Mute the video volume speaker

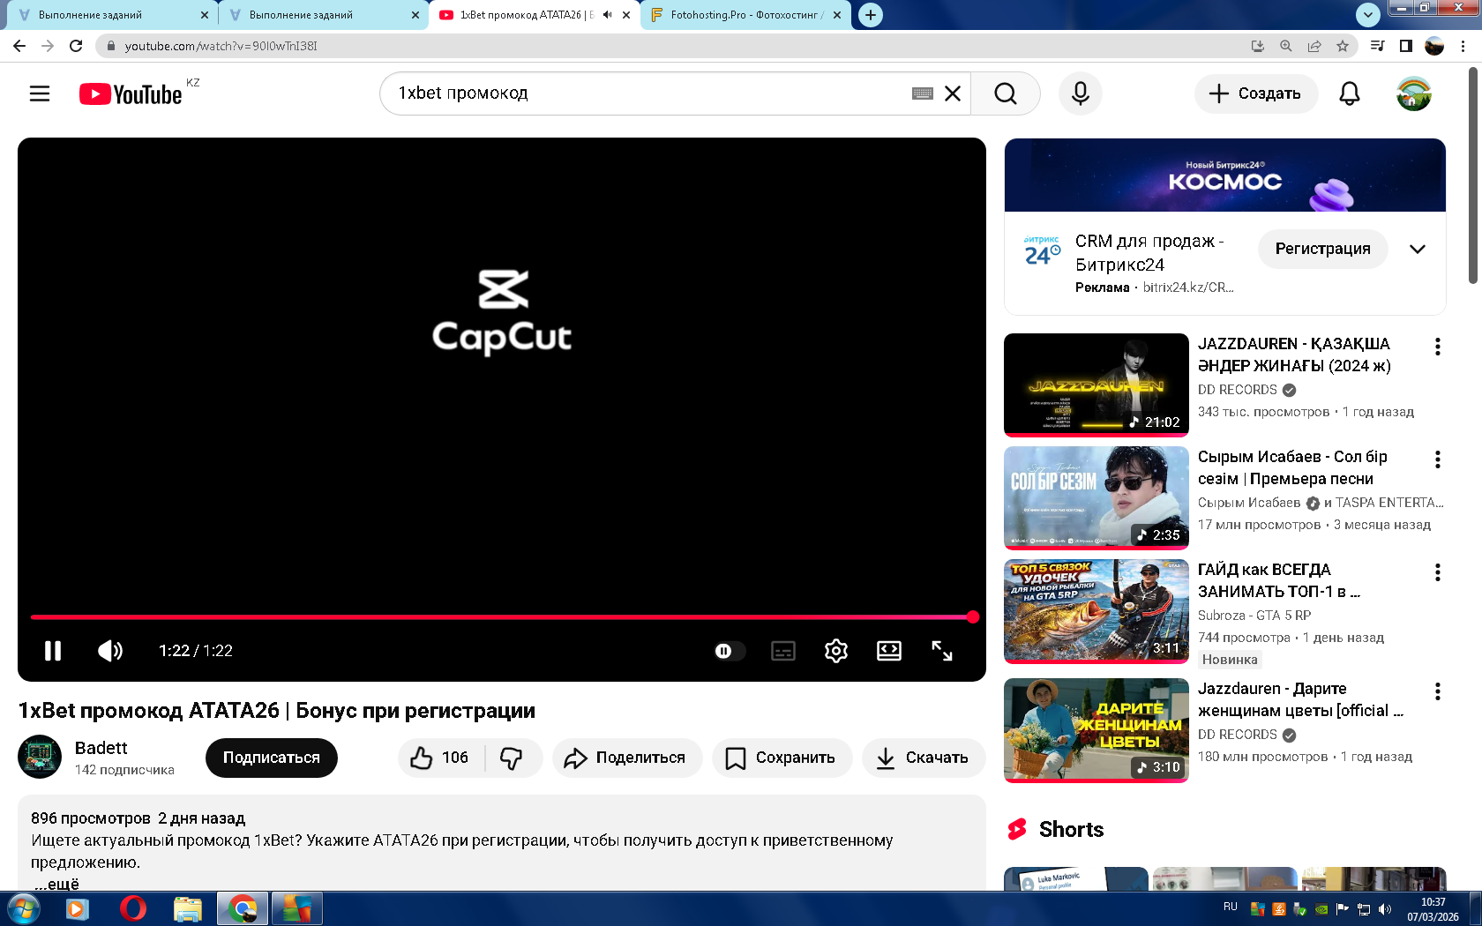coord(110,651)
